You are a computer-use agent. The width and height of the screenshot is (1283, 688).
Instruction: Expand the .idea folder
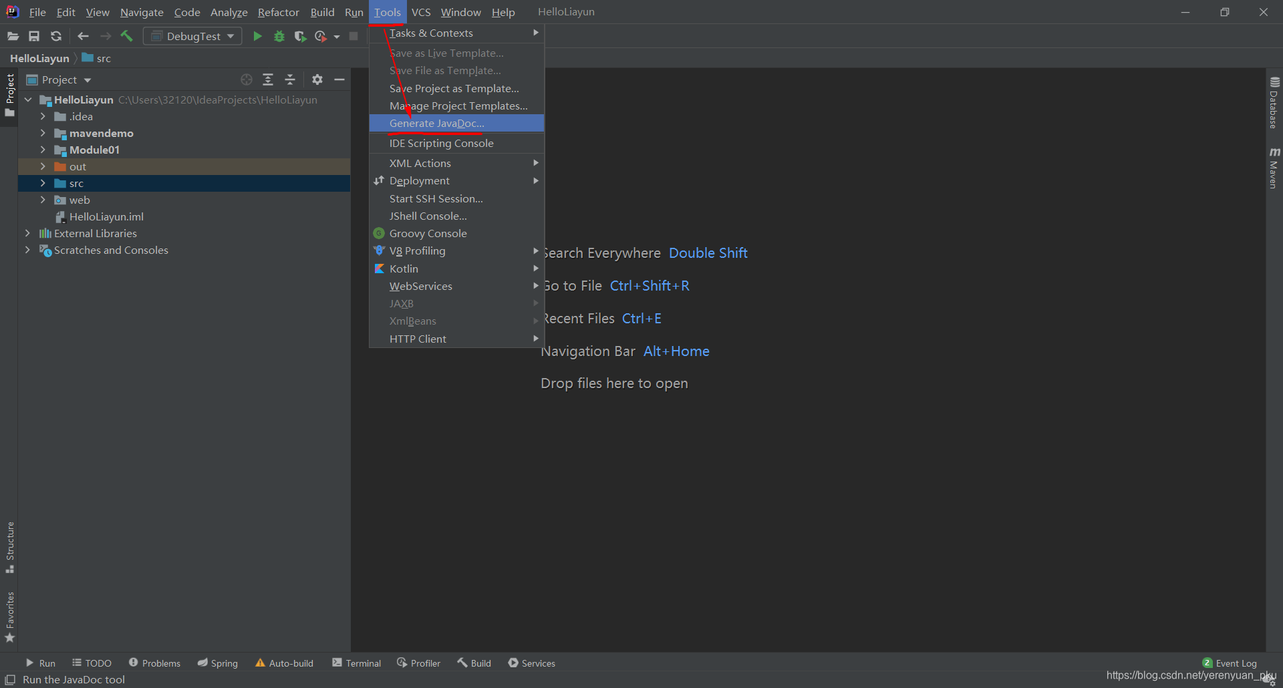pos(43,116)
